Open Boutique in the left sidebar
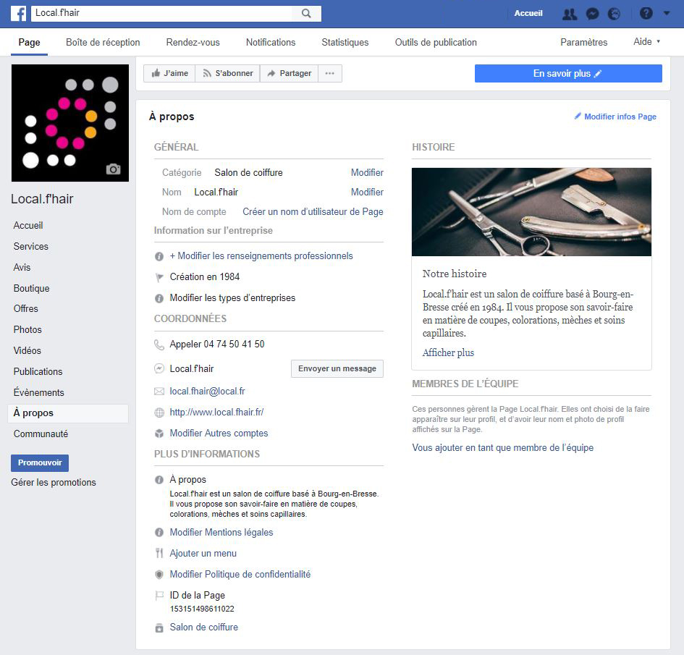 [x=31, y=288]
